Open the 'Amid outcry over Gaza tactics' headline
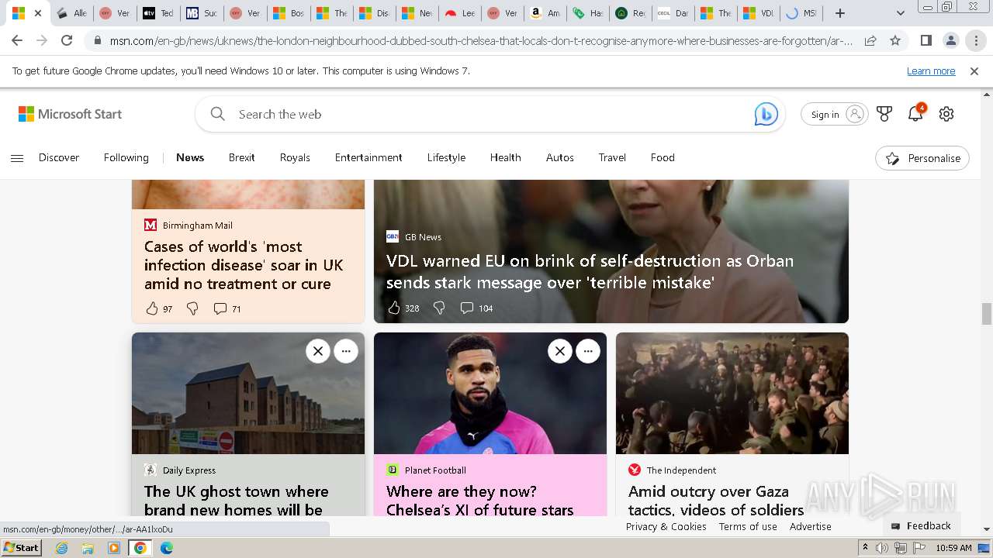This screenshot has height=558, width=993. click(x=716, y=501)
